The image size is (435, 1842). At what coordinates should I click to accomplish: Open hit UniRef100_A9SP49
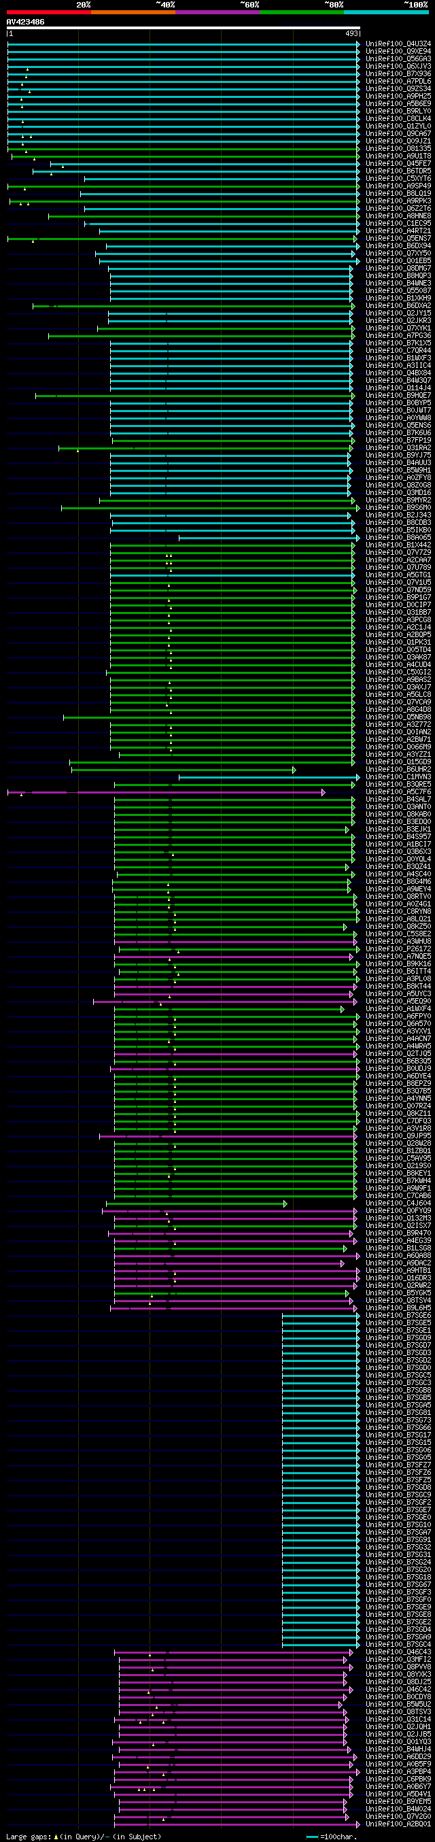pos(398,186)
